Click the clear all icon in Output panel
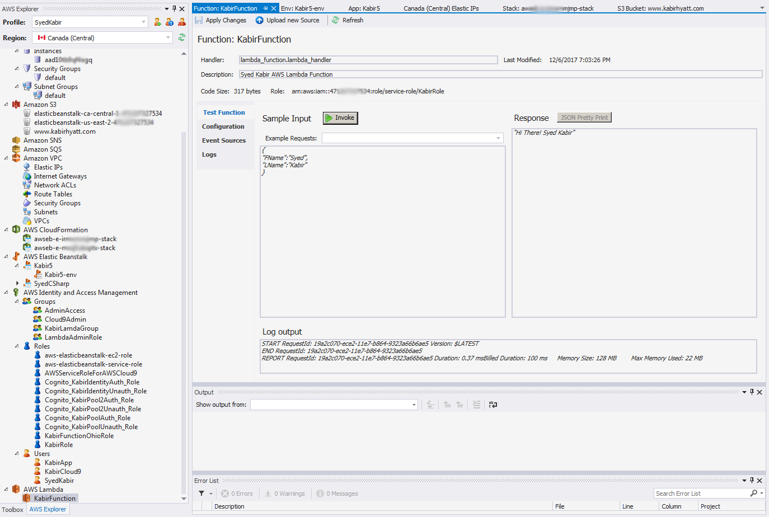This screenshot has width=769, height=517. pos(476,405)
